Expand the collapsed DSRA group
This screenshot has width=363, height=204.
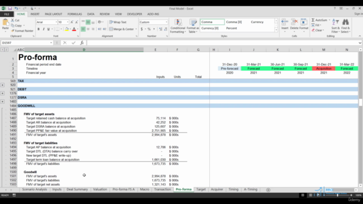[x=2, y=101]
